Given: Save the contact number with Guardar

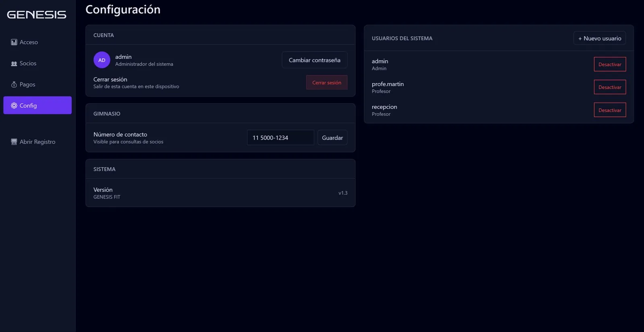Looking at the screenshot, I should coord(332,137).
